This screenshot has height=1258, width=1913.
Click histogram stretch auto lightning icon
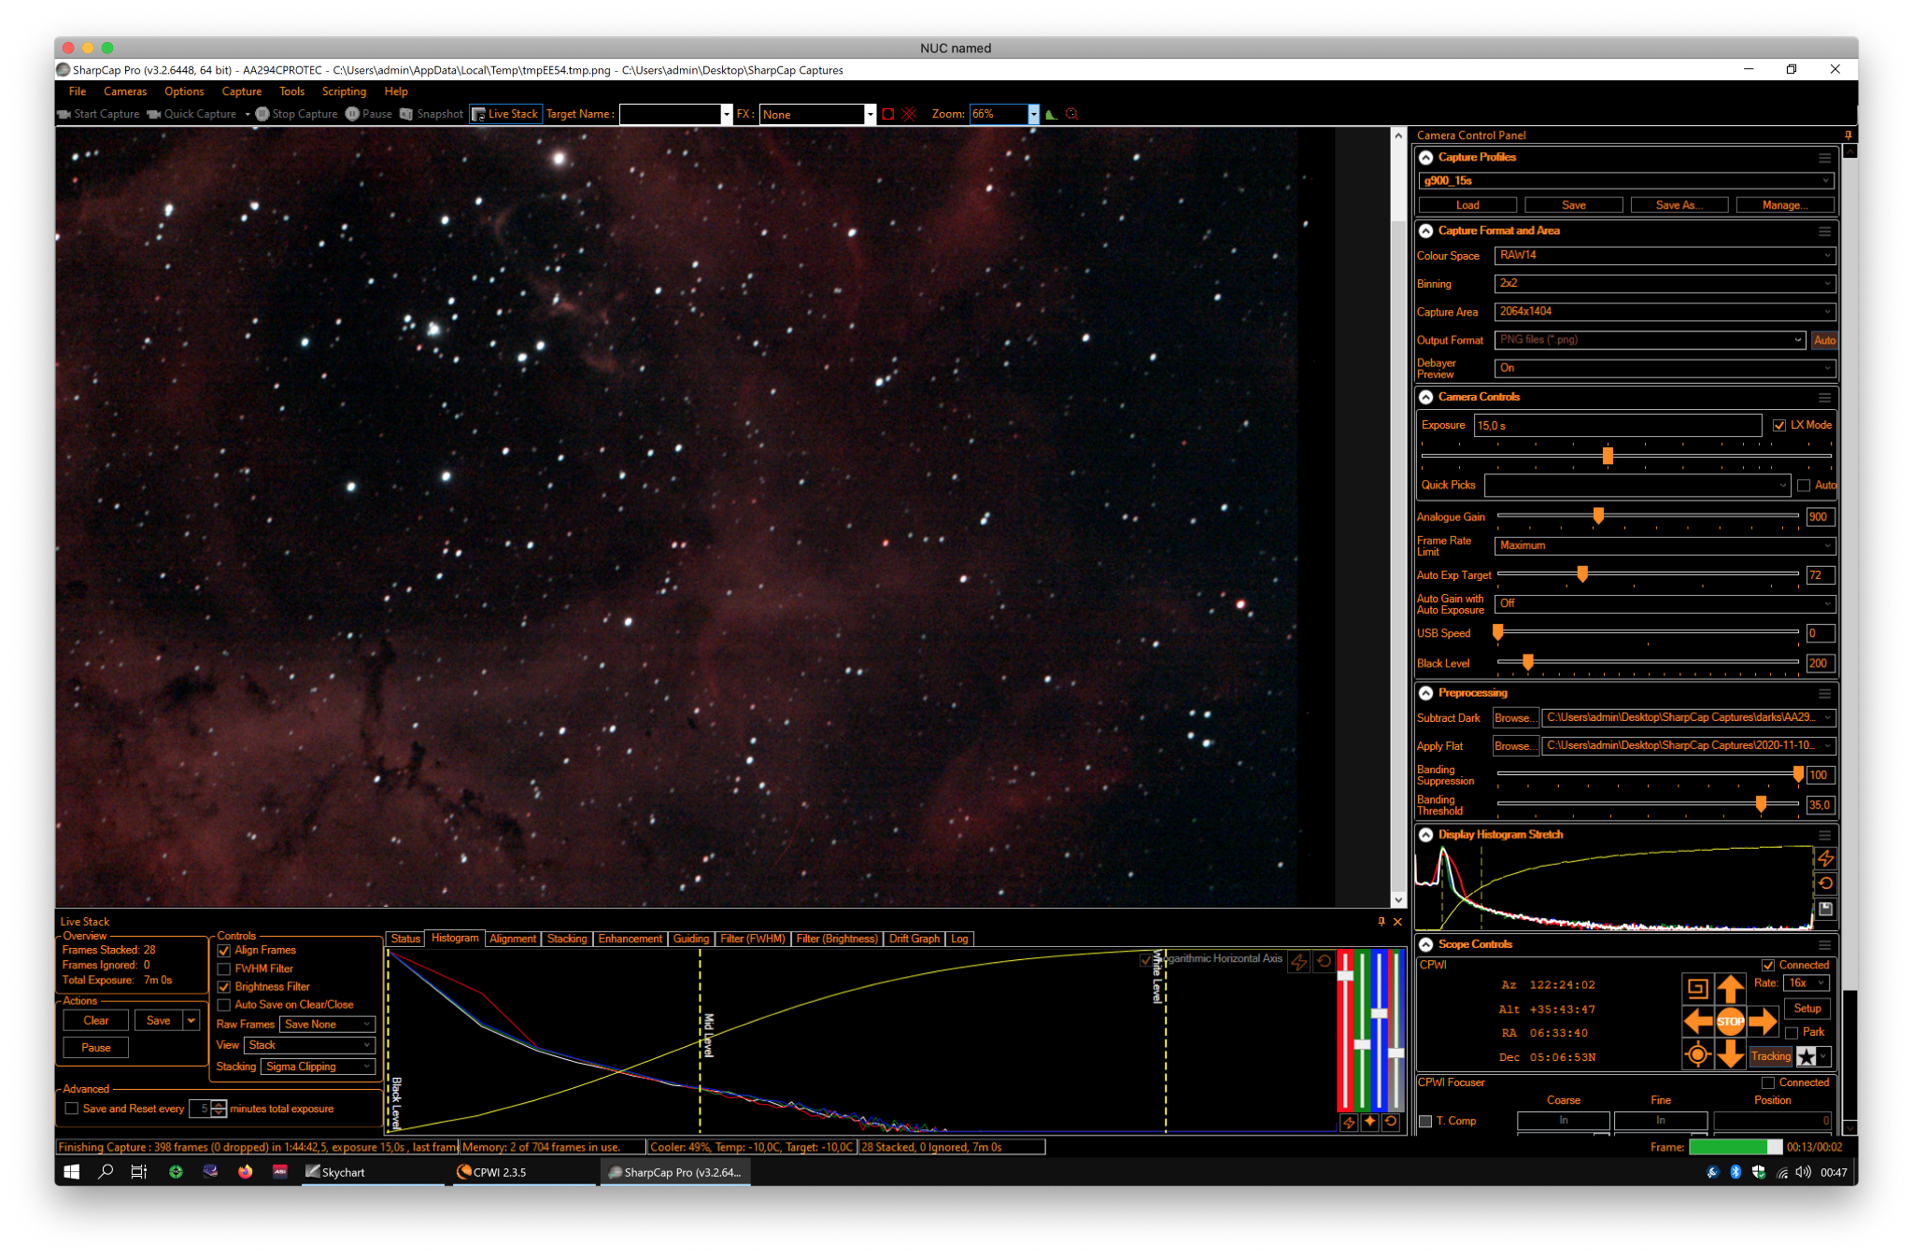pyautogui.click(x=1825, y=857)
